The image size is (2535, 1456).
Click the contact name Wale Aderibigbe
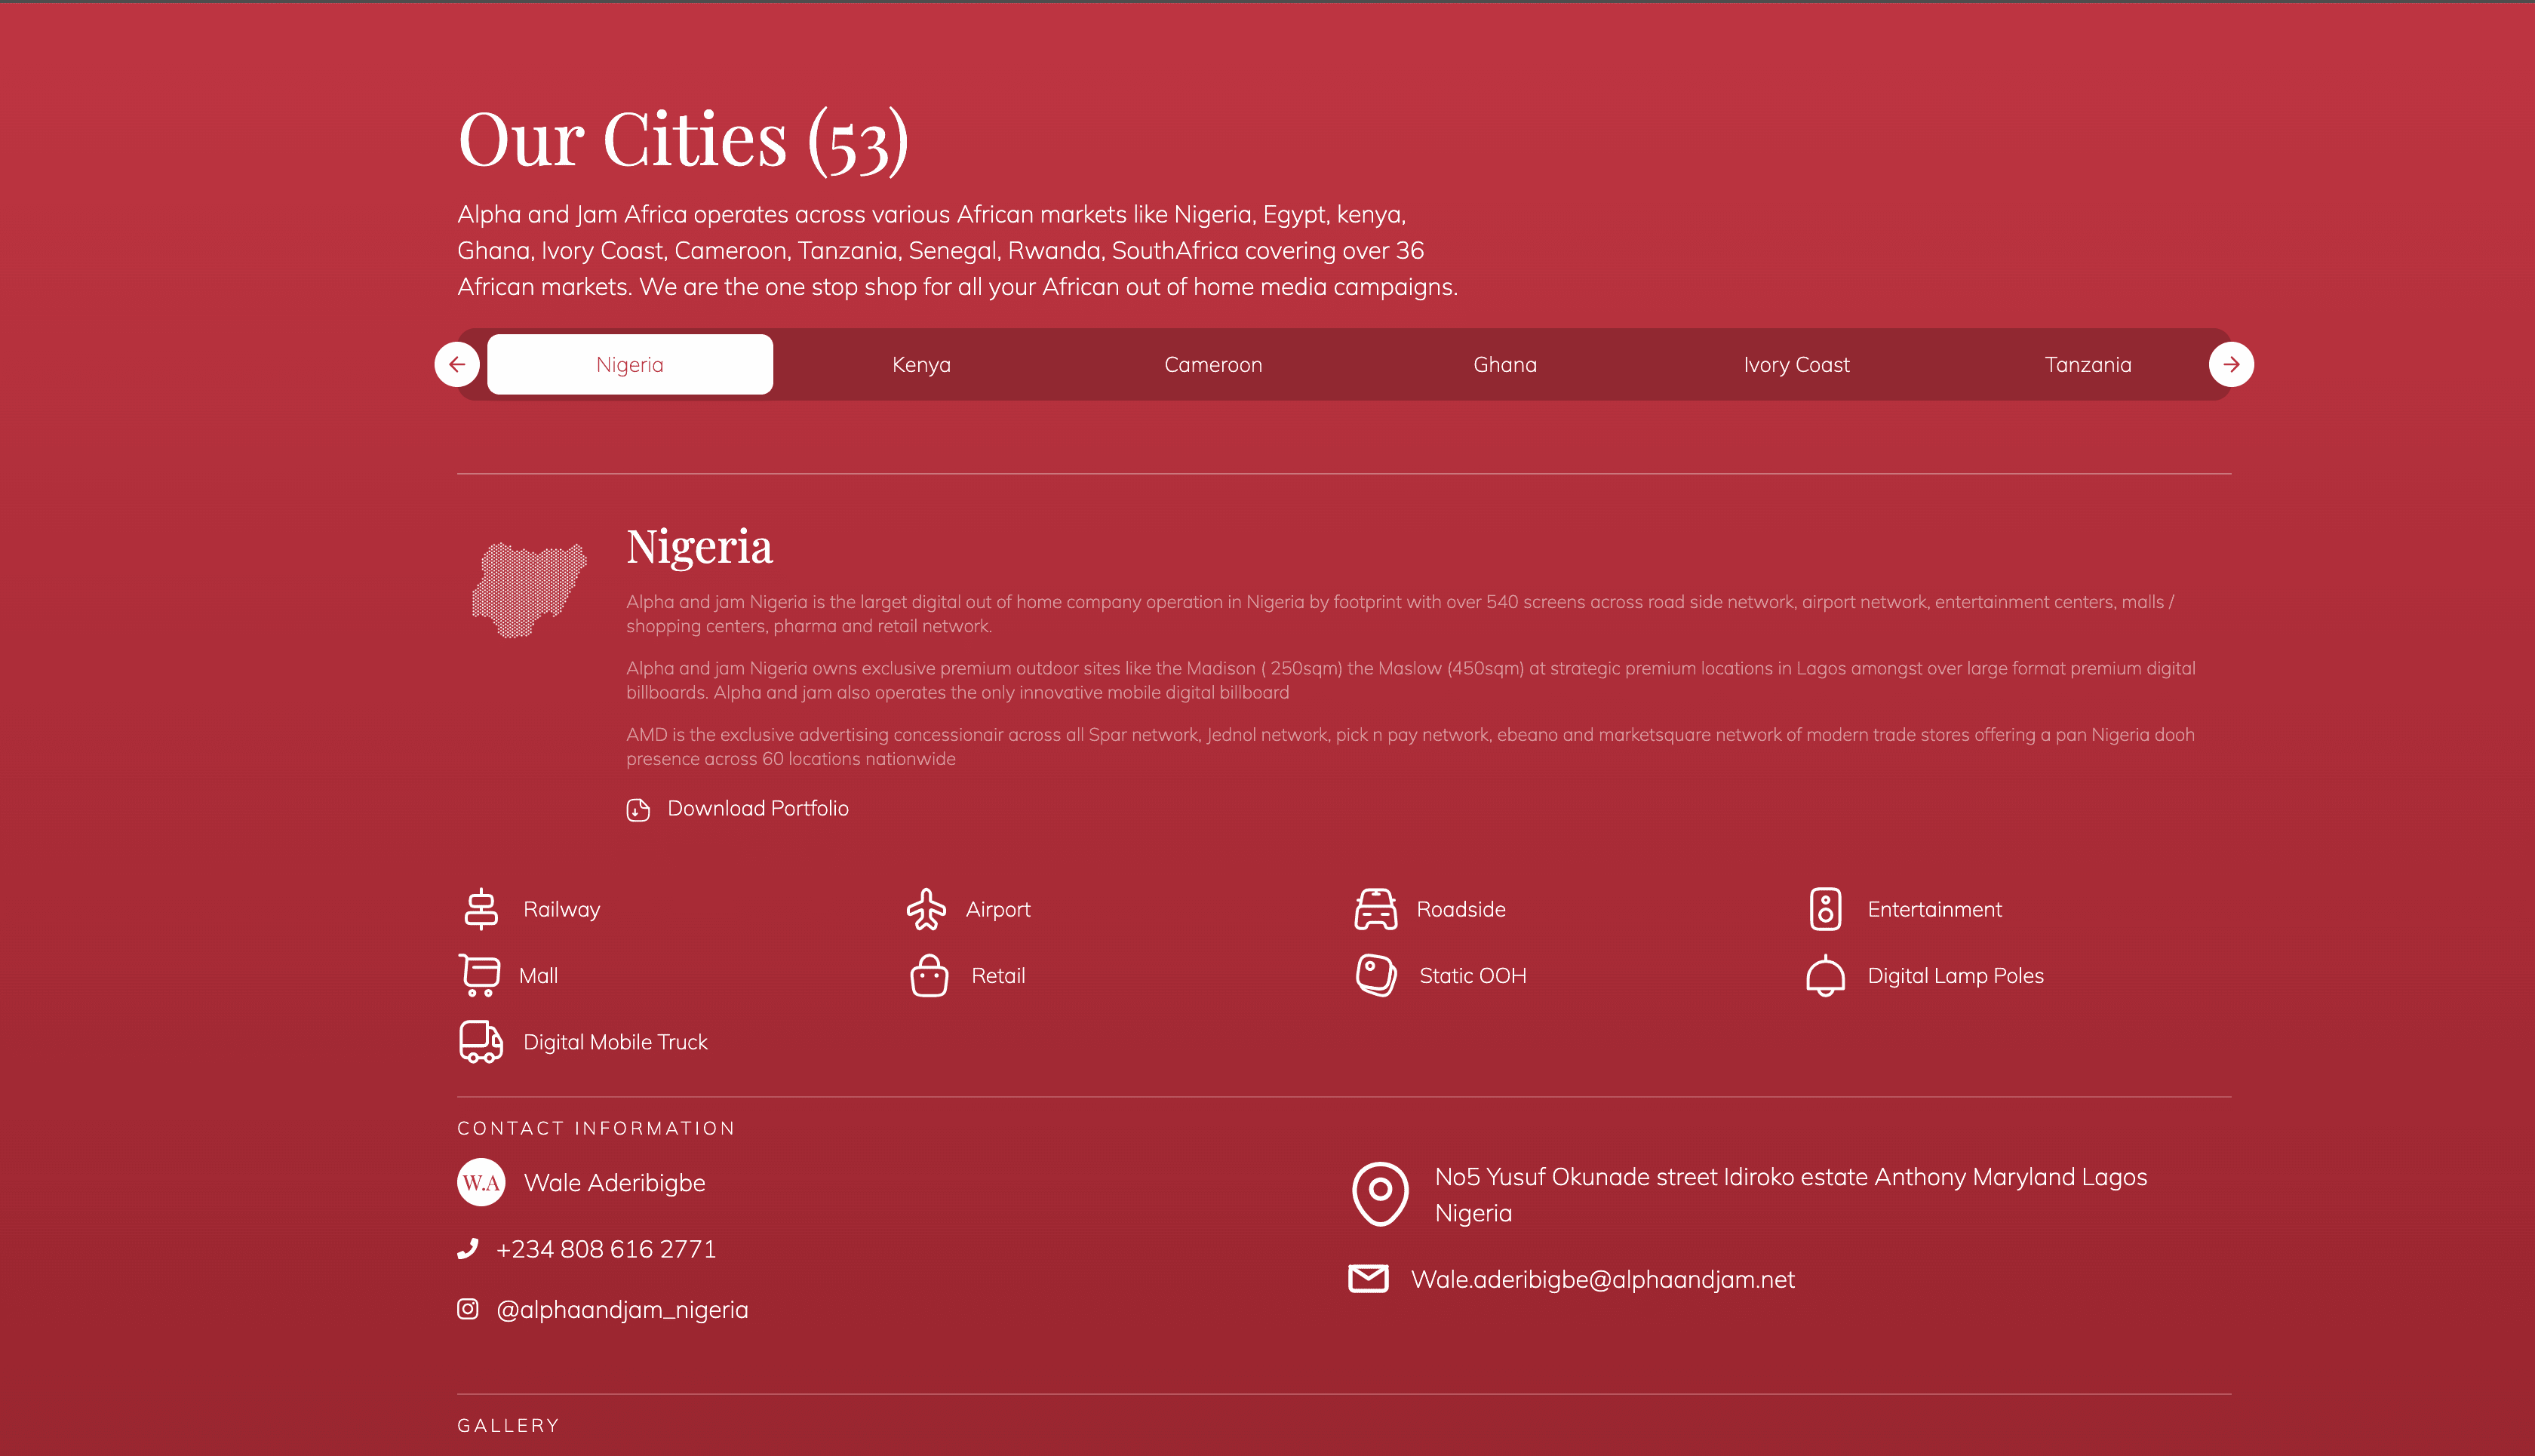(x=614, y=1183)
